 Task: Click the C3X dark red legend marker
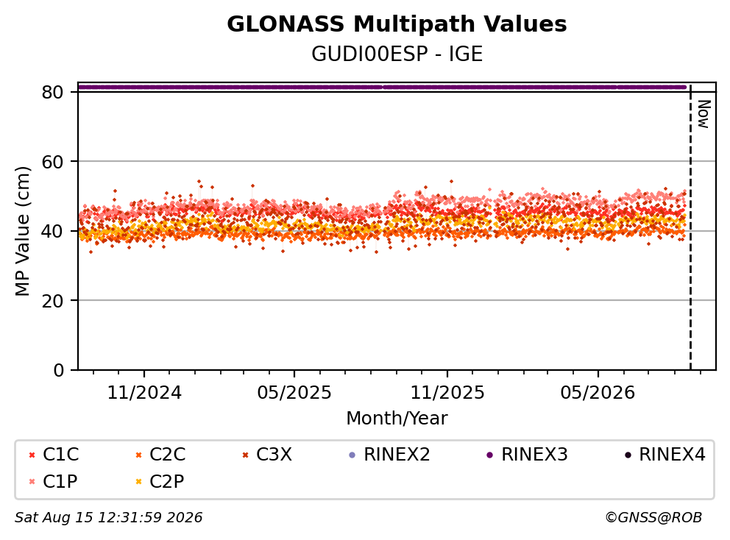click(245, 455)
